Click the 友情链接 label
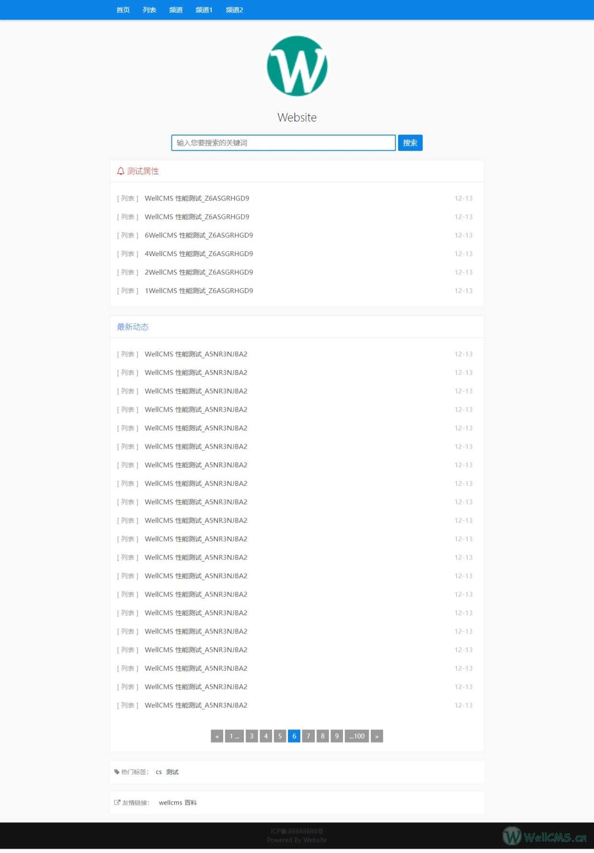 pos(136,802)
